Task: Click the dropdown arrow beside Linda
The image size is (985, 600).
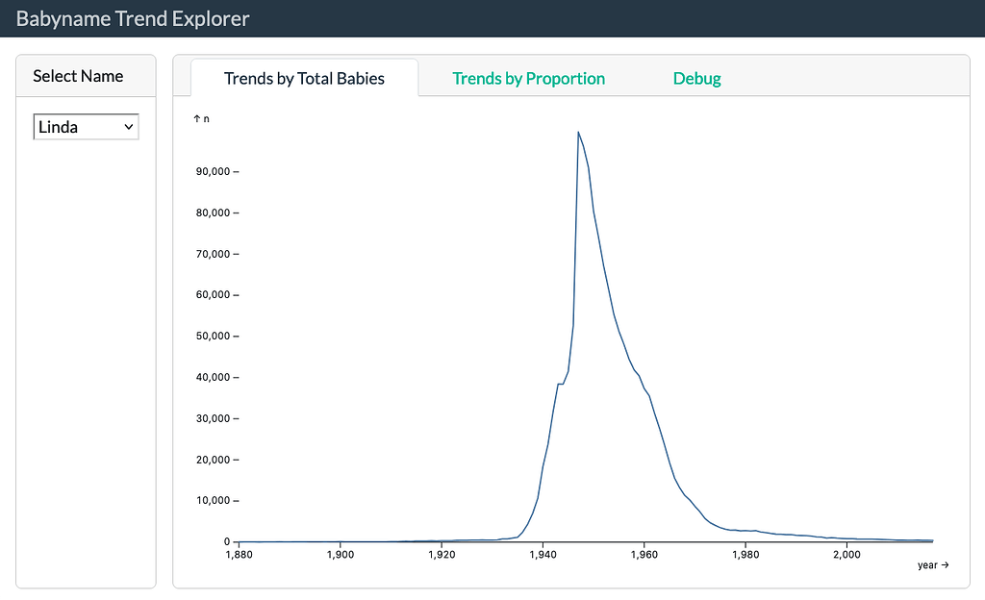Action: click(x=130, y=126)
